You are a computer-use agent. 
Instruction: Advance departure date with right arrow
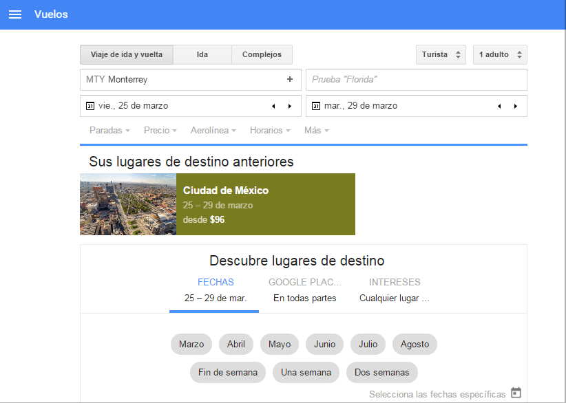coord(289,106)
